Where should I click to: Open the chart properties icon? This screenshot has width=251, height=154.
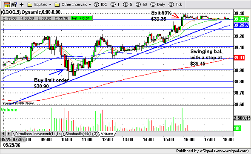14,5
